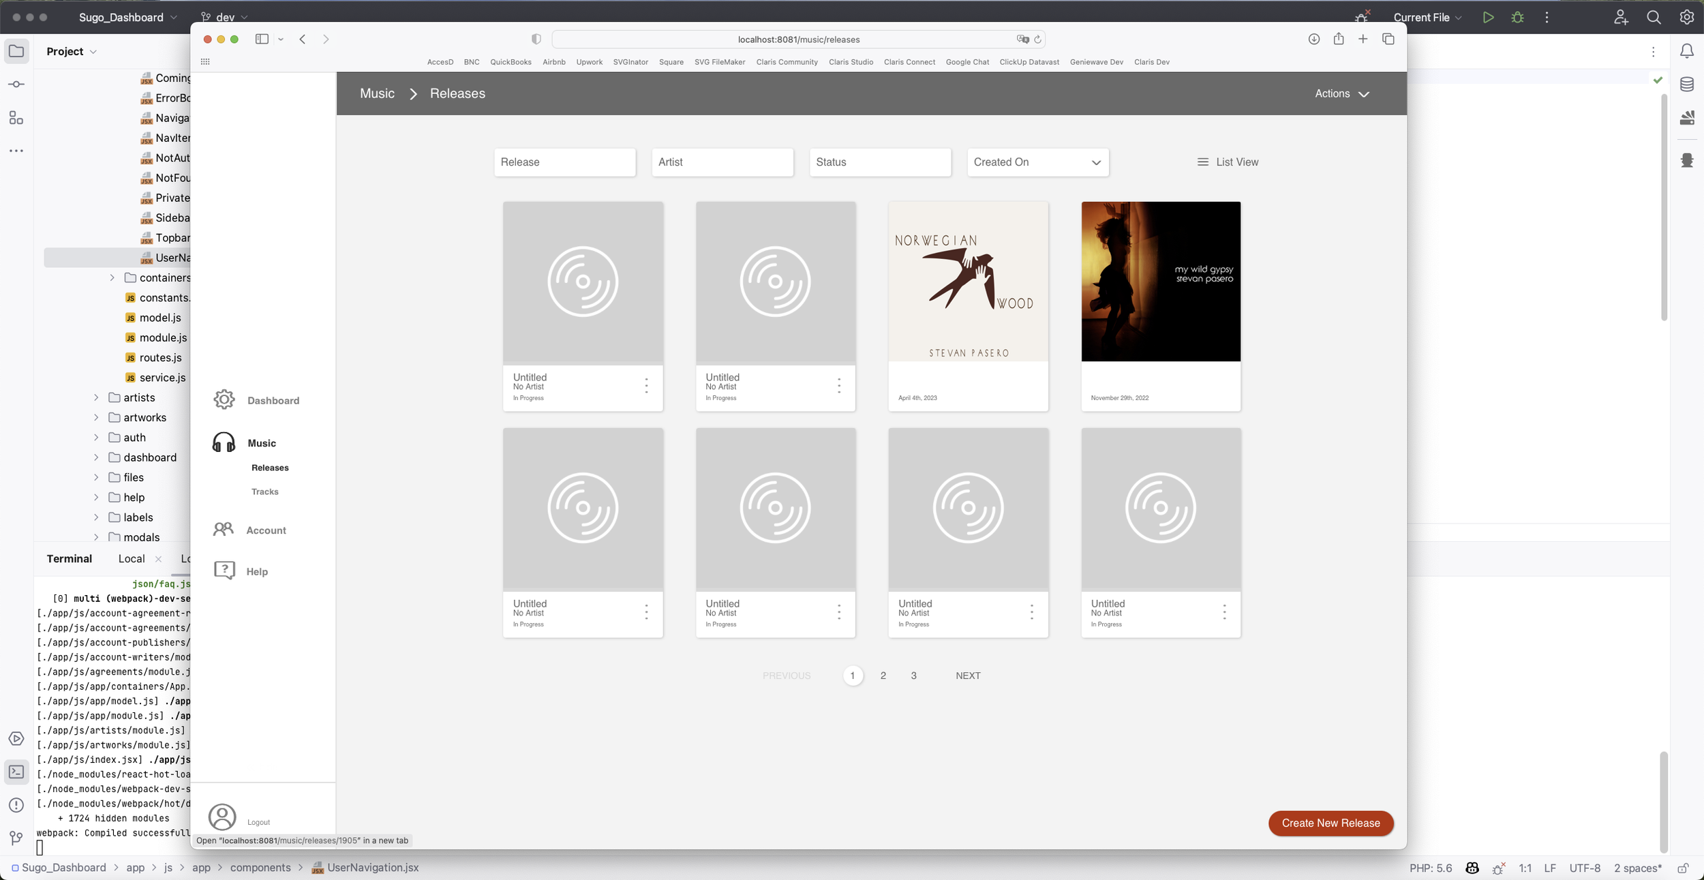Click the Account people icon
The width and height of the screenshot is (1704, 880).
(223, 530)
